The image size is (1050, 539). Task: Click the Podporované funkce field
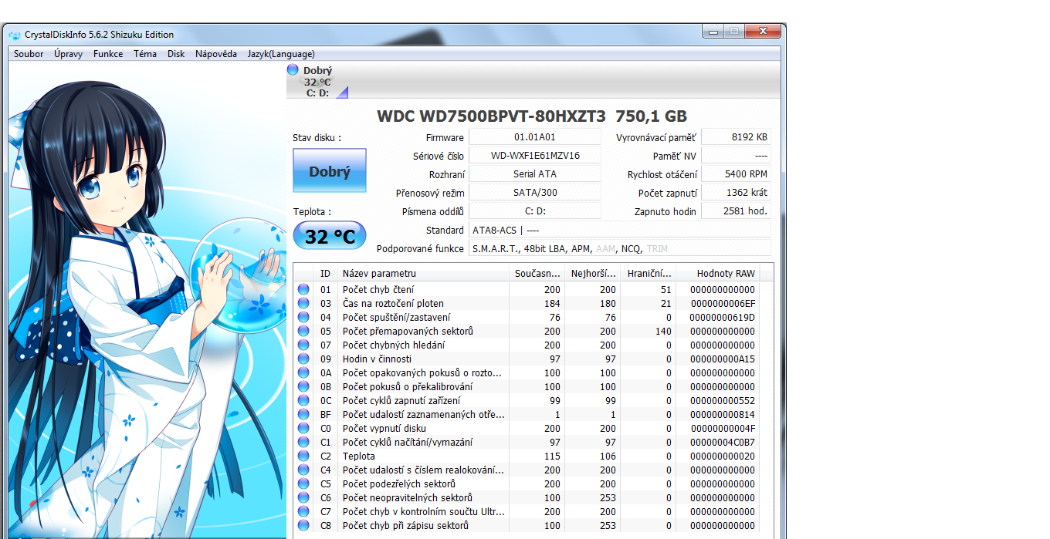point(620,248)
